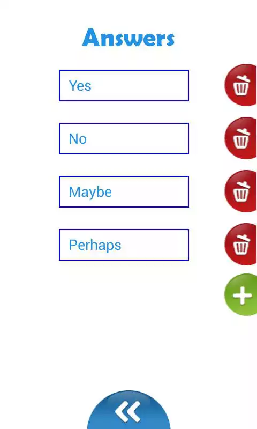This screenshot has width=257, height=429.
Task: Focus the Yes answer text field
Action: point(124,86)
